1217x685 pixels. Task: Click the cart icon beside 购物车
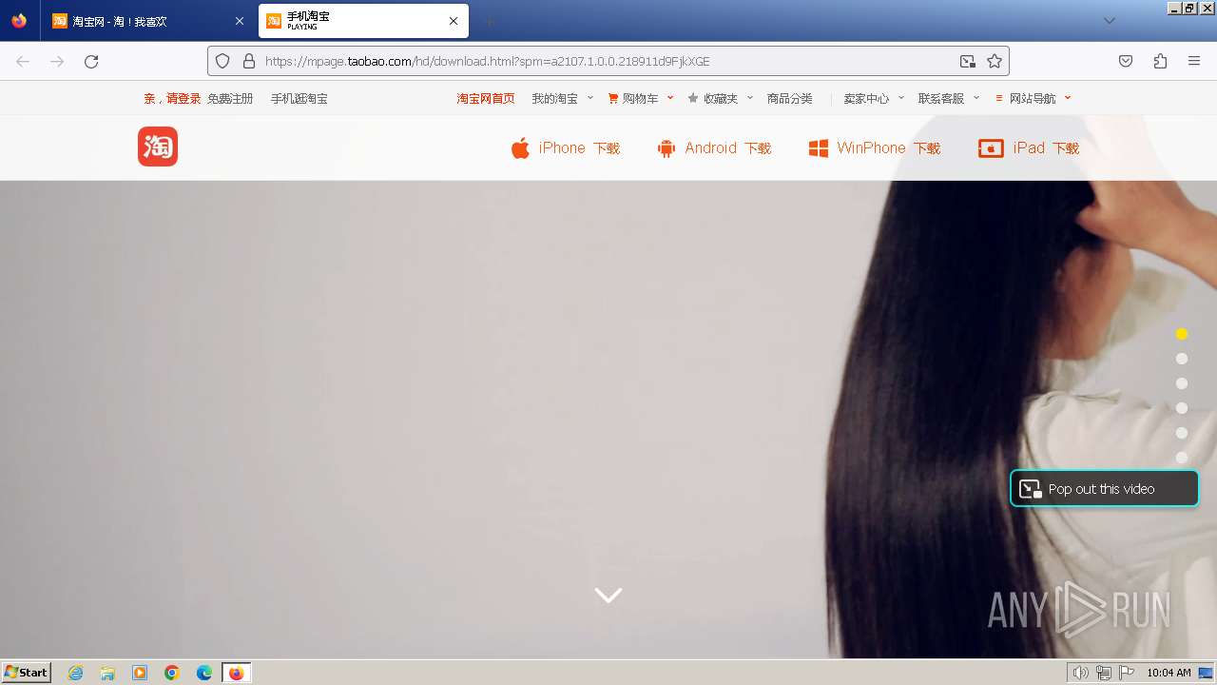[613, 98]
